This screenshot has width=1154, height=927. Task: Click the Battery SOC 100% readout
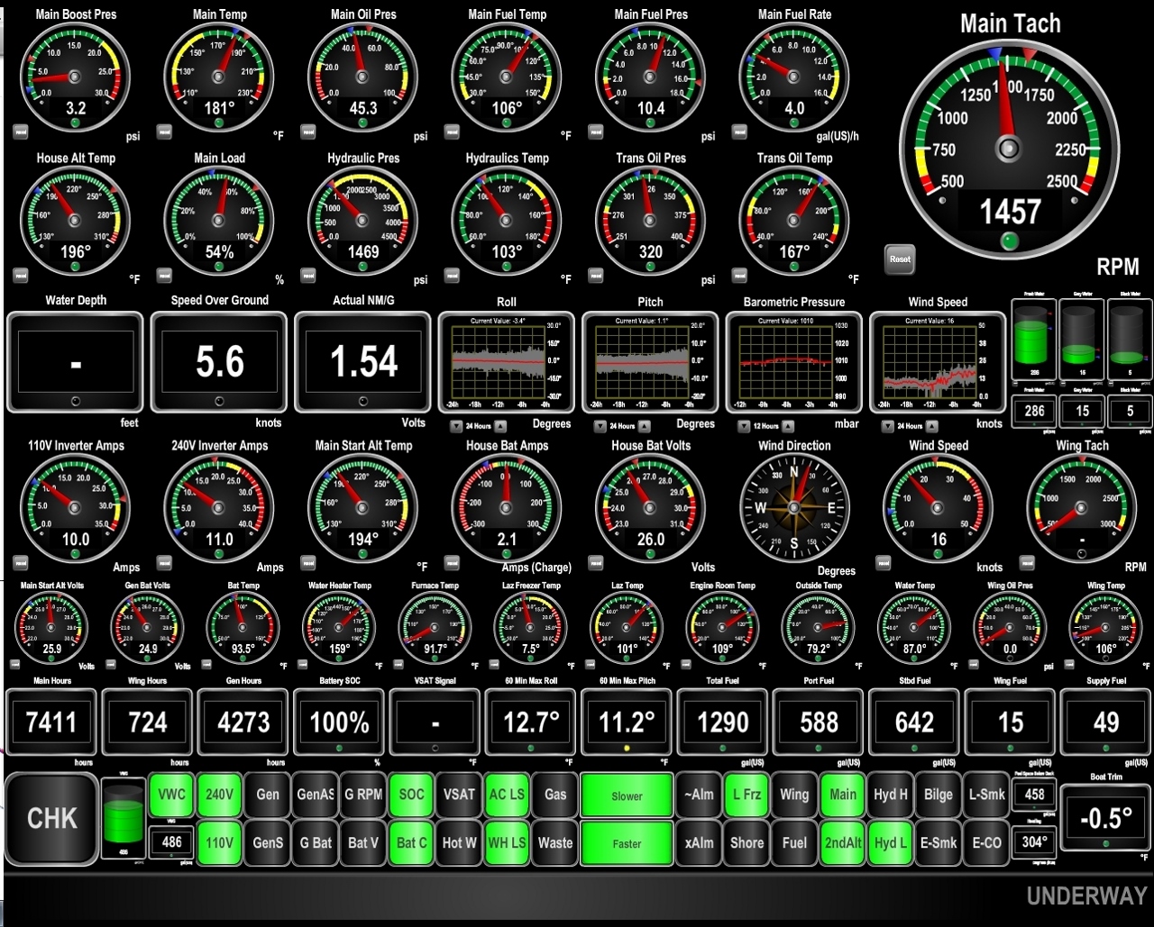pos(339,723)
